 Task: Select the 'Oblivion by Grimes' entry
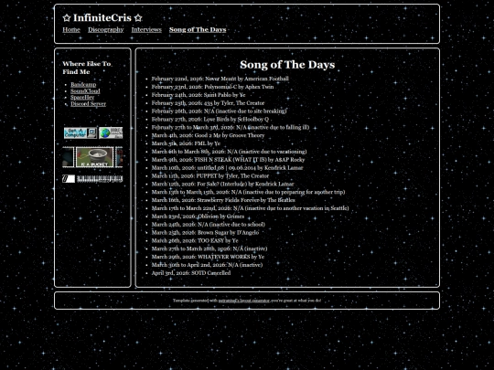198,217
